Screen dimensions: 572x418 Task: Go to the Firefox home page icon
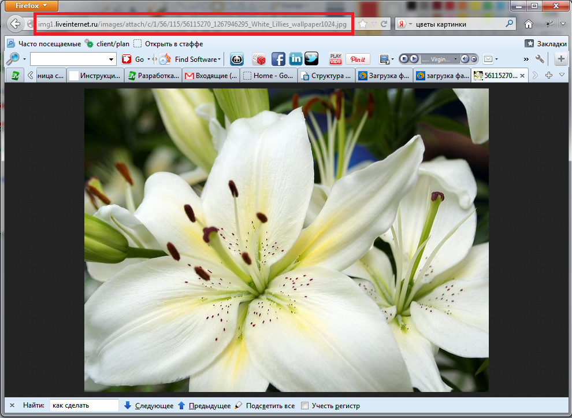click(528, 24)
